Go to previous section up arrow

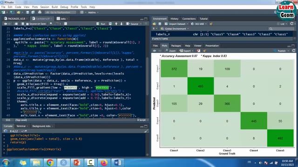coord(116,24)
